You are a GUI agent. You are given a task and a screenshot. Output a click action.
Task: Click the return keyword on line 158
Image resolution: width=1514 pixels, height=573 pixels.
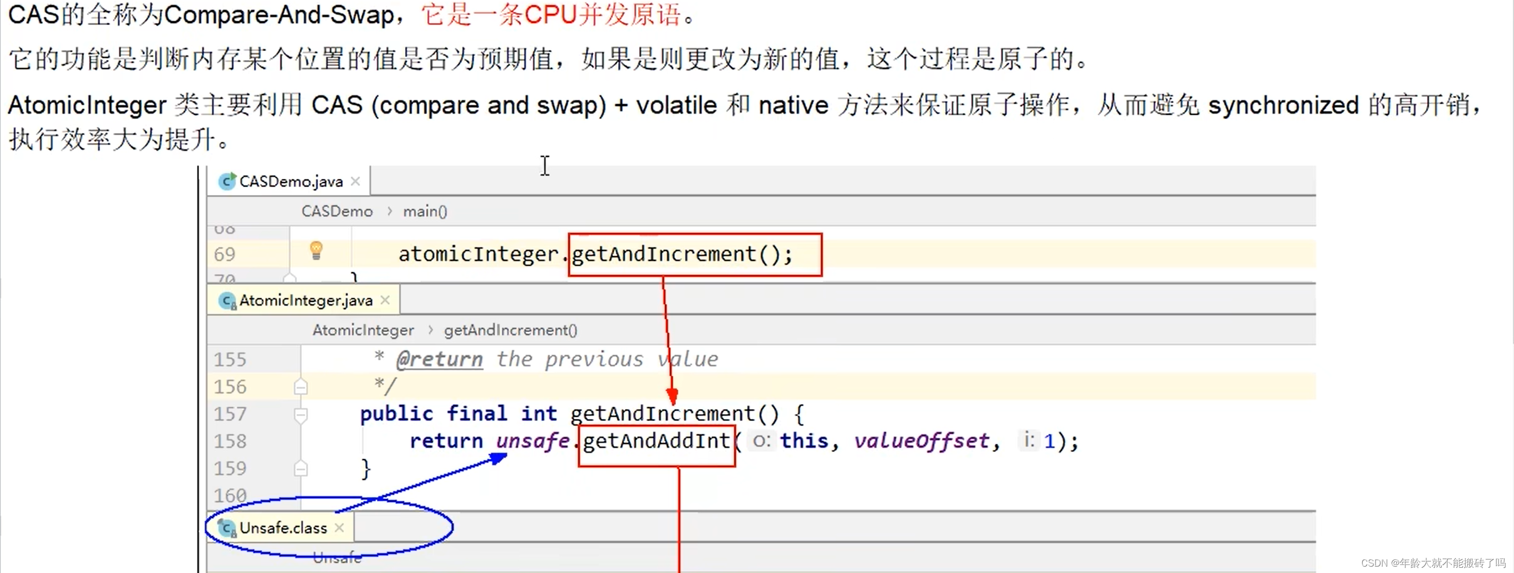[446, 441]
